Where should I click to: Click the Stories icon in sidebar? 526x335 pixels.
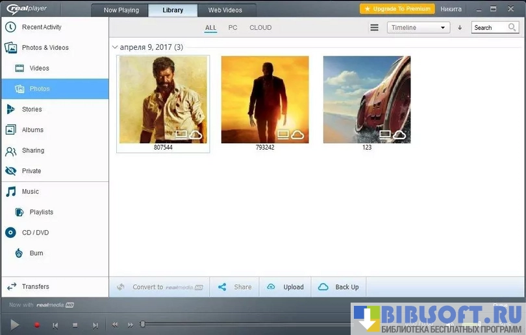pyautogui.click(x=10, y=110)
